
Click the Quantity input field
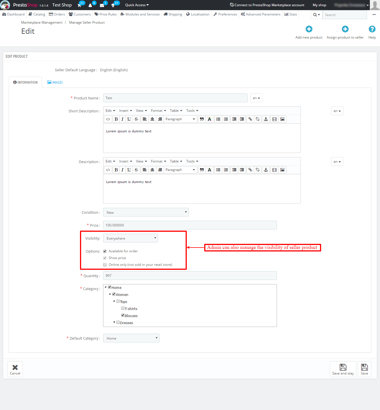point(190,276)
